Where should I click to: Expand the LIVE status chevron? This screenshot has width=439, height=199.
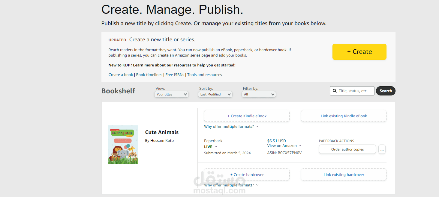(216, 147)
